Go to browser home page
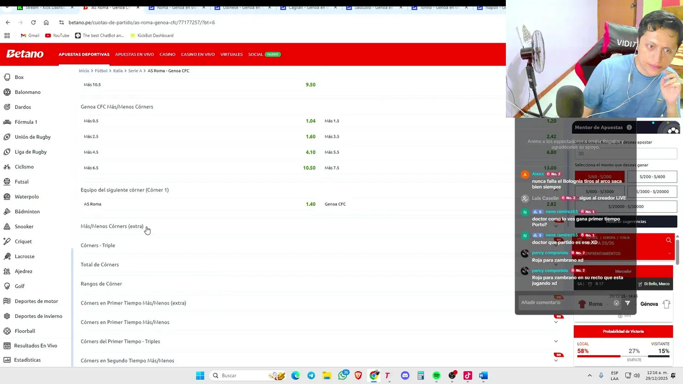The height and width of the screenshot is (384, 683). click(x=46, y=22)
